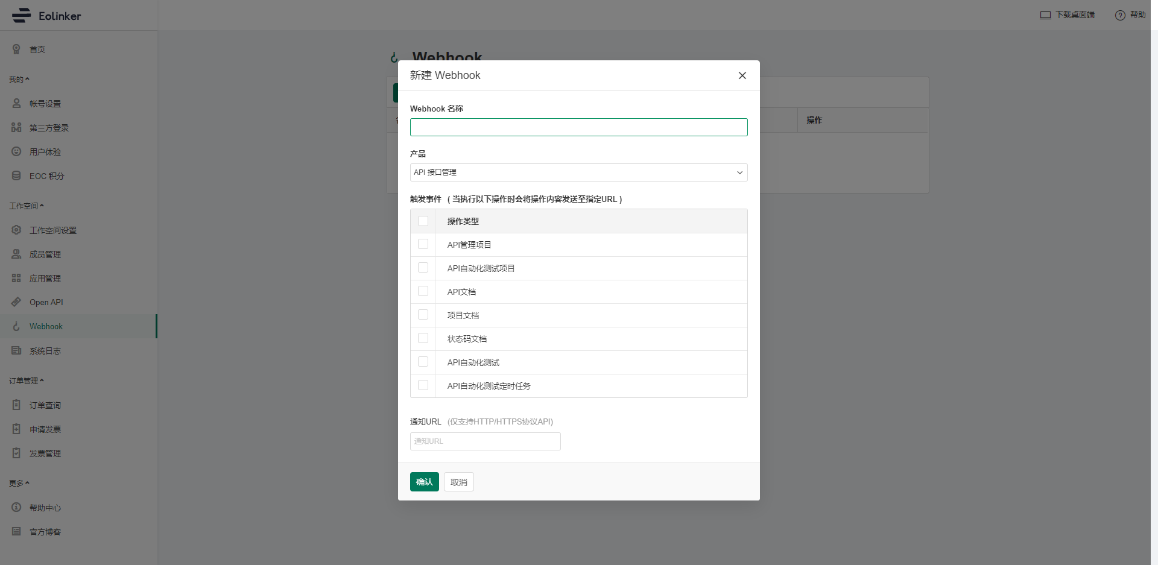Click the 系统日志 log icon
Viewport: 1158px width, 565px height.
click(16, 350)
